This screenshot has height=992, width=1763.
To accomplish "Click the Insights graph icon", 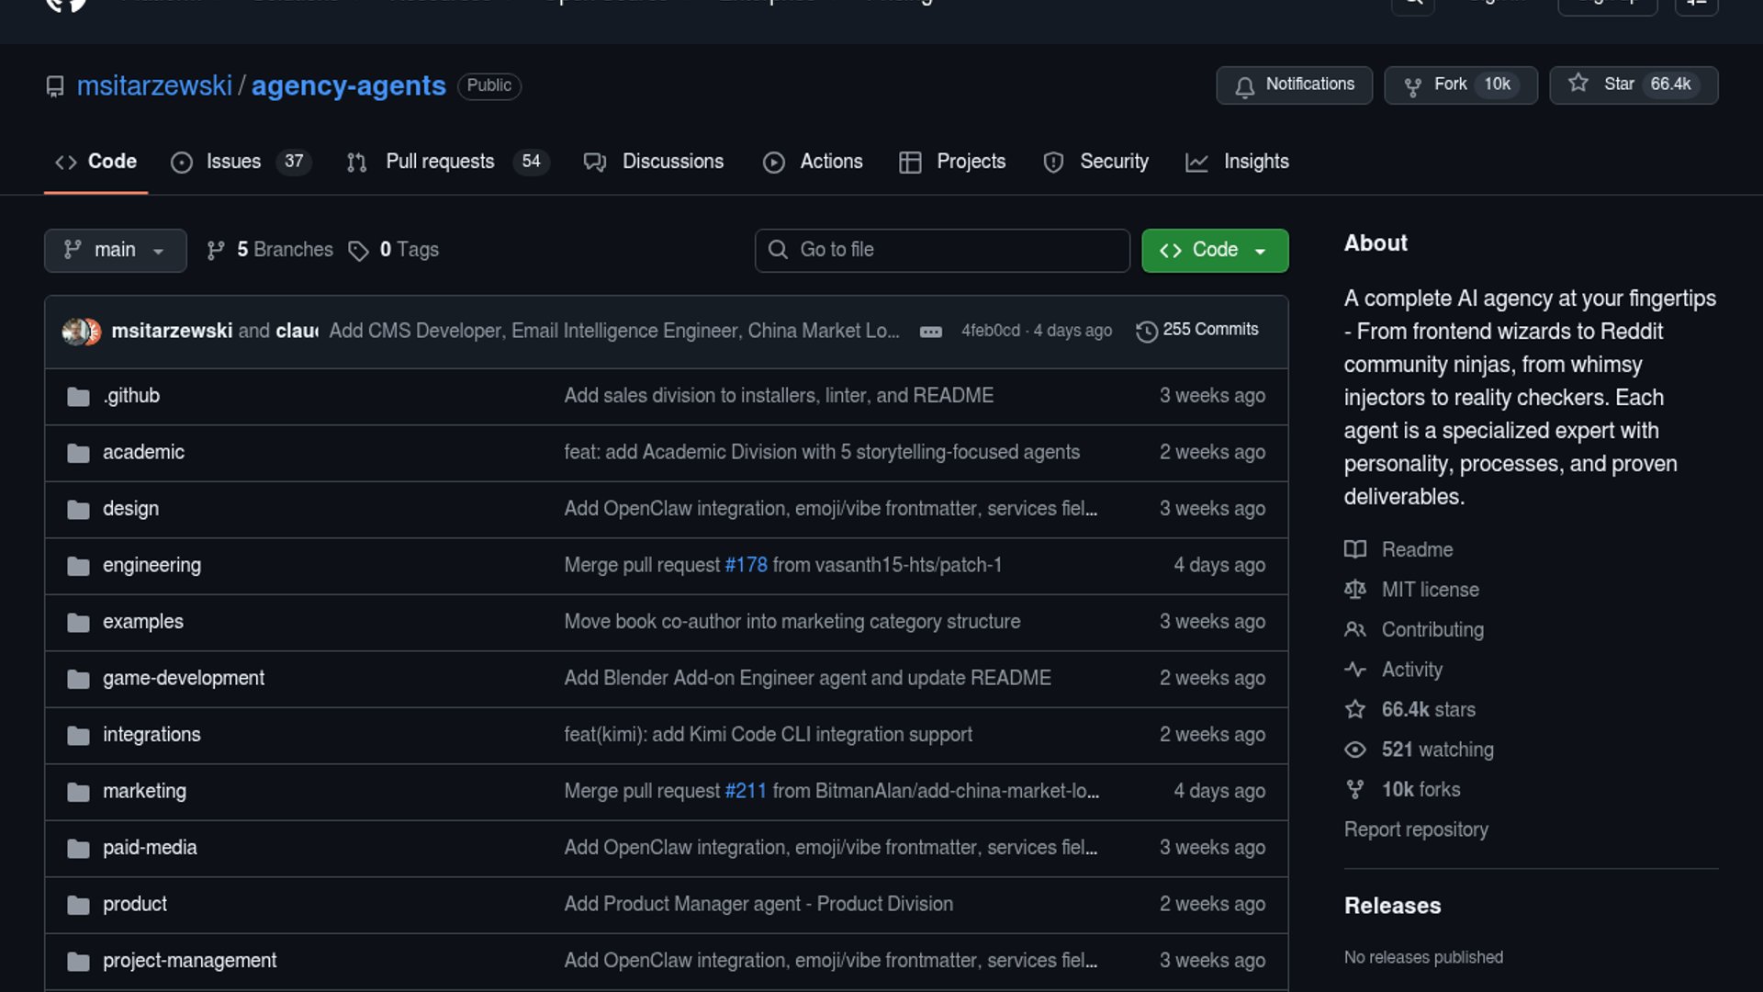I will [1196, 163].
